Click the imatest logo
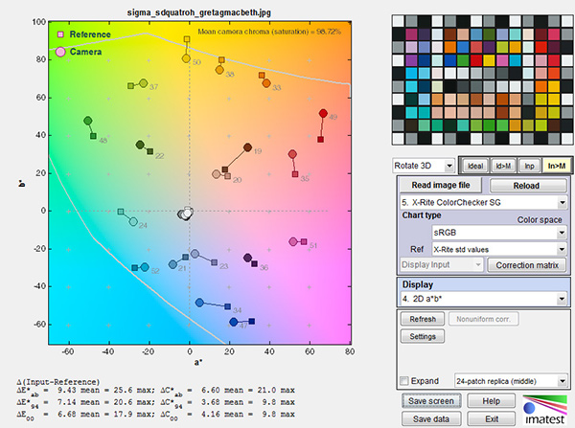 (544, 410)
